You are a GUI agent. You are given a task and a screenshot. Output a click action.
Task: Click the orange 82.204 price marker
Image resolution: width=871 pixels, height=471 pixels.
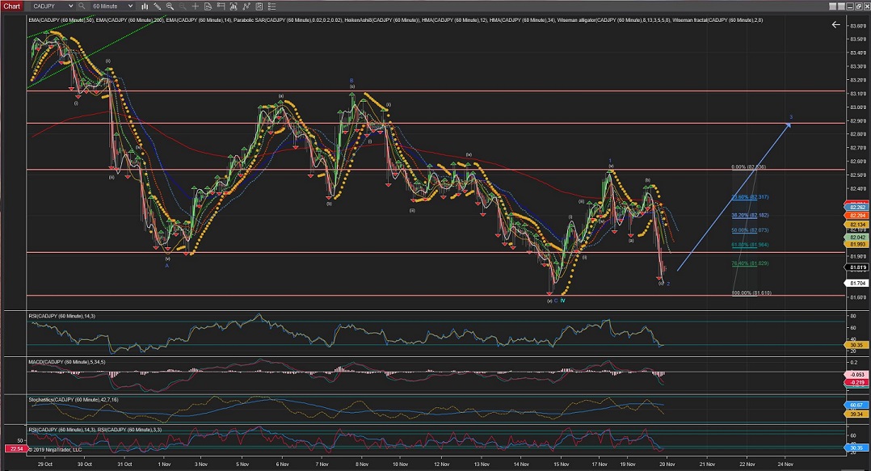(858, 216)
